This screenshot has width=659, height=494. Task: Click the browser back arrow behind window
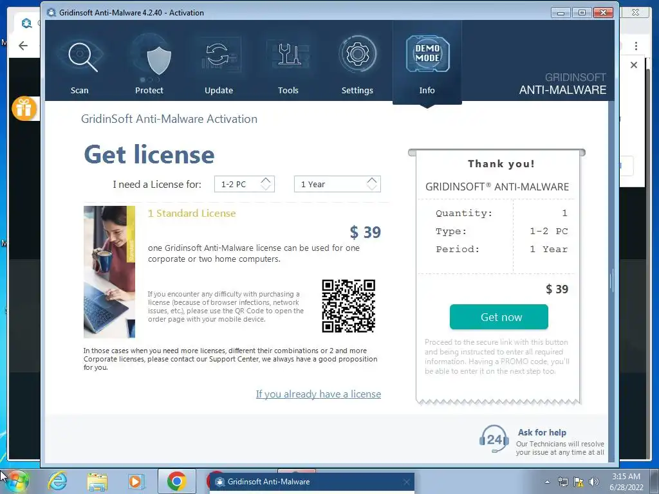pyautogui.click(x=23, y=46)
